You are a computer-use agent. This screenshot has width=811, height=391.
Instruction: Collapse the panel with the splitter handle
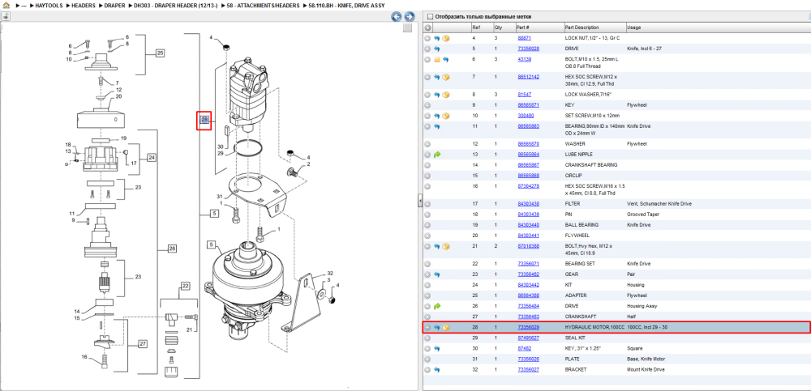pyautogui.click(x=420, y=201)
